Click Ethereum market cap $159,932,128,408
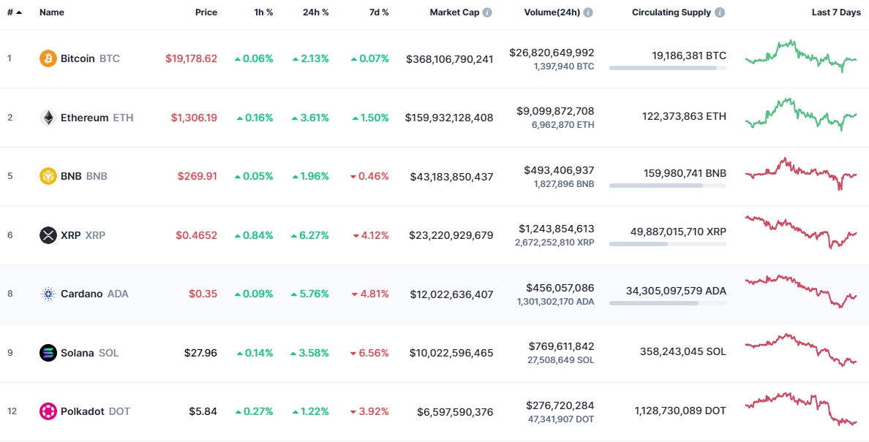 click(x=449, y=118)
